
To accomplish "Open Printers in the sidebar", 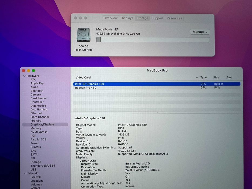I will [x=36, y=147].
